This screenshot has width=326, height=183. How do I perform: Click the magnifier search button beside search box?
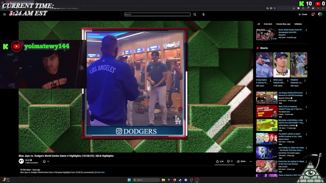click(x=195, y=14)
